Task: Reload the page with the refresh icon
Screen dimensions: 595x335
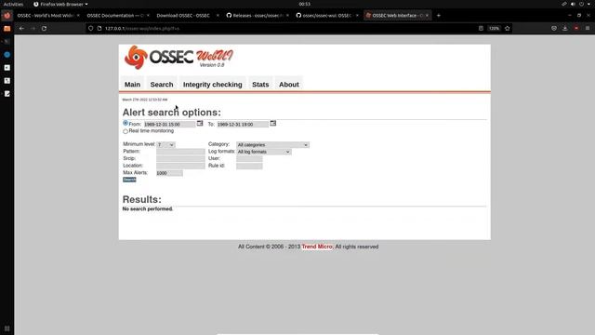Action: tap(44, 29)
